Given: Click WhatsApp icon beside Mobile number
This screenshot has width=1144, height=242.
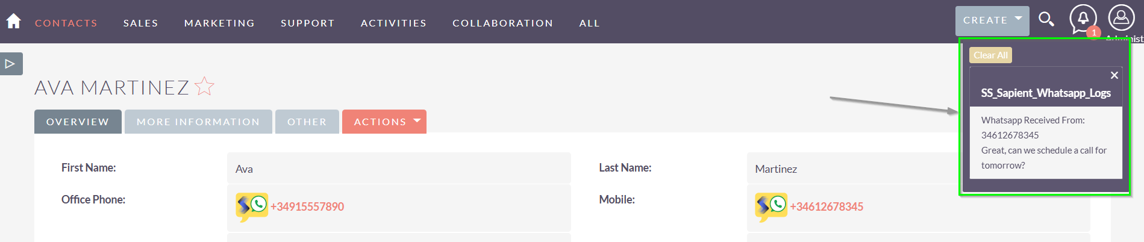Looking at the screenshot, I should tap(771, 206).
